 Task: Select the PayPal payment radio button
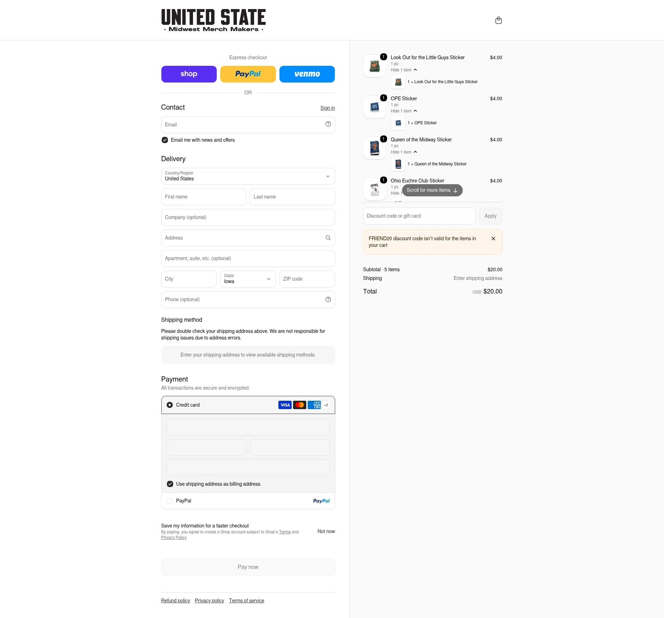170,501
